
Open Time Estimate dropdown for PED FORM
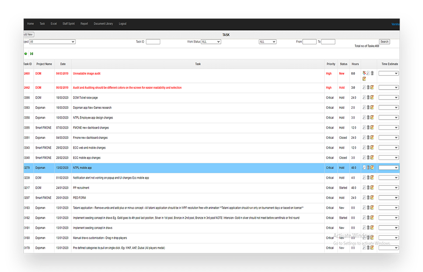click(x=388, y=198)
